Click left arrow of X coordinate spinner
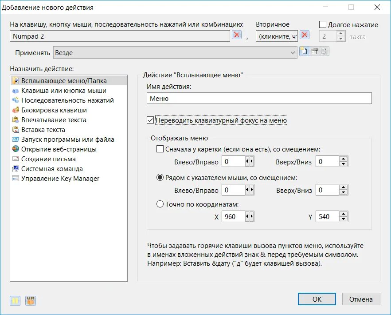Screen dimensions: 391x315 pyautogui.click(x=247, y=216)
